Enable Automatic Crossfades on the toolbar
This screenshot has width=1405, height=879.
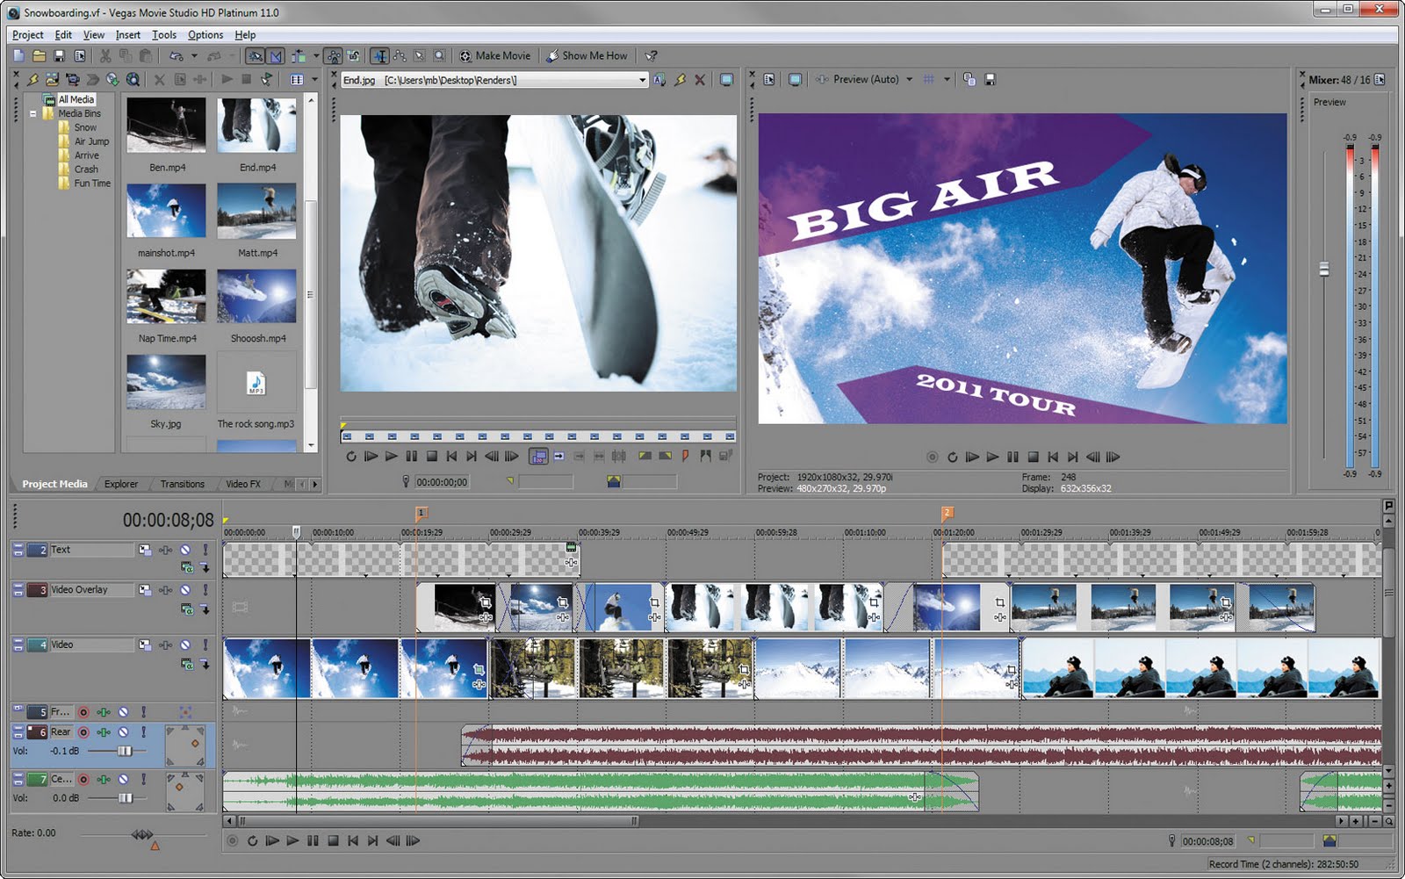click(275, 55)
